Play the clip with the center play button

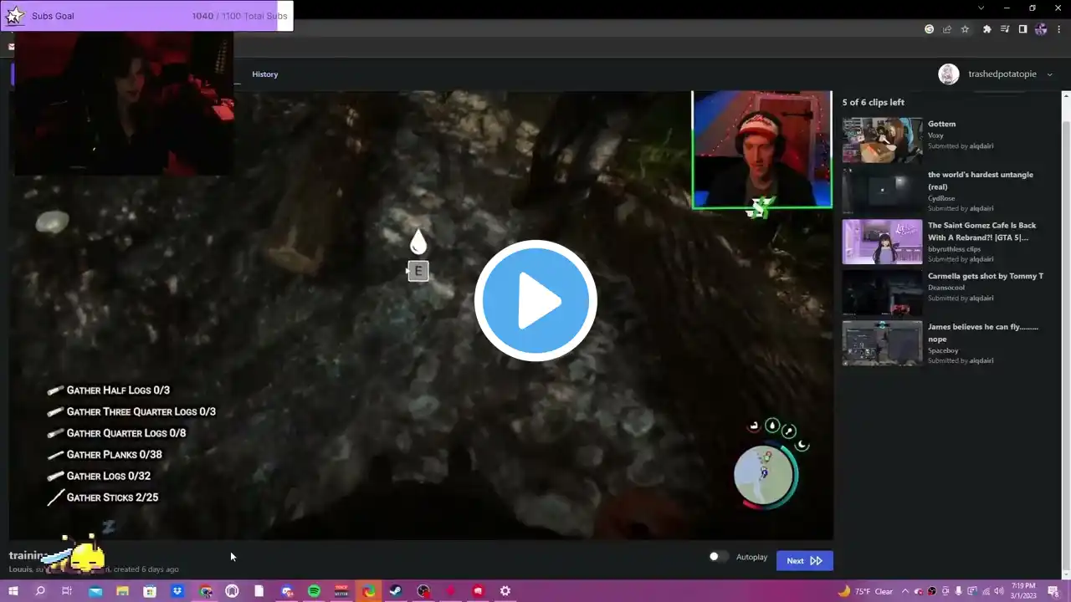535,301
